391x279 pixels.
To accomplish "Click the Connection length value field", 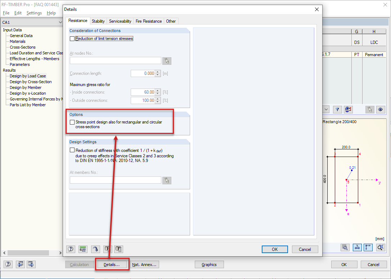I will (x=143, y=73).
